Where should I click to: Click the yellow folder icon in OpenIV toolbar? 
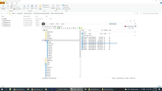point(82,28)
